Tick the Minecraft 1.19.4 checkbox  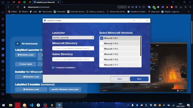[x=102, y=43]
